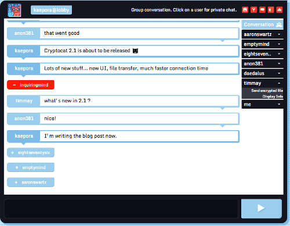290x226 pixels.
Task: Expand the aaronswartz user dropdown arrow
Action: tap(279, 34)
